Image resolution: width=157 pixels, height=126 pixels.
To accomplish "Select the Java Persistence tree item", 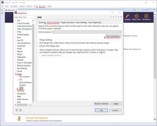I will point(24,43).
